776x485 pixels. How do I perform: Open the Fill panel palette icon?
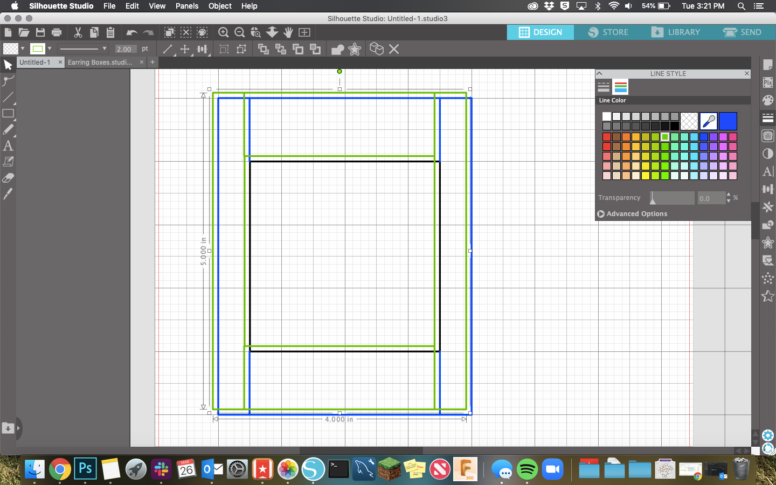768,100
